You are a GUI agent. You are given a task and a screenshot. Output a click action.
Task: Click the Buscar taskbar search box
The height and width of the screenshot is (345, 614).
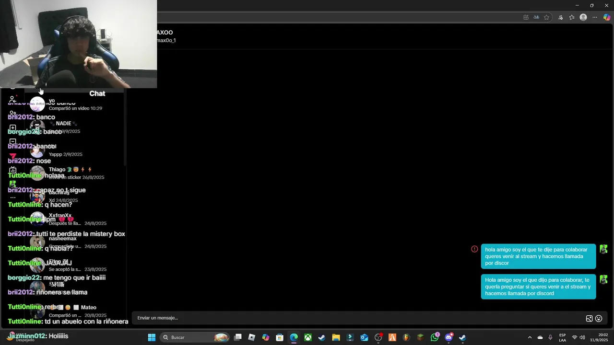coord(194,337)
